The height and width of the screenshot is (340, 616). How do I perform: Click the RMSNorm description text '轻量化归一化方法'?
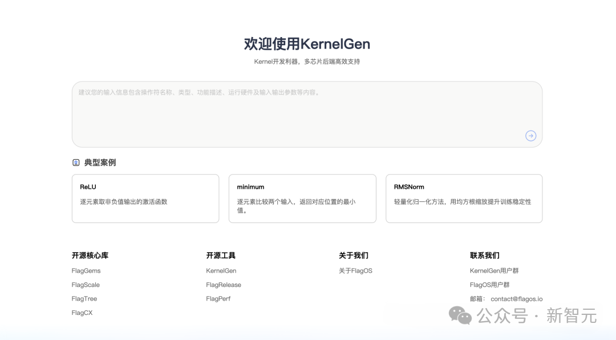(x=419, y=201)
